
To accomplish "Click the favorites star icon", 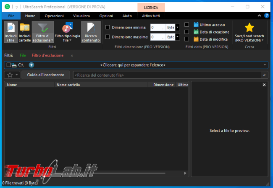I will click(x=10, y=75).
